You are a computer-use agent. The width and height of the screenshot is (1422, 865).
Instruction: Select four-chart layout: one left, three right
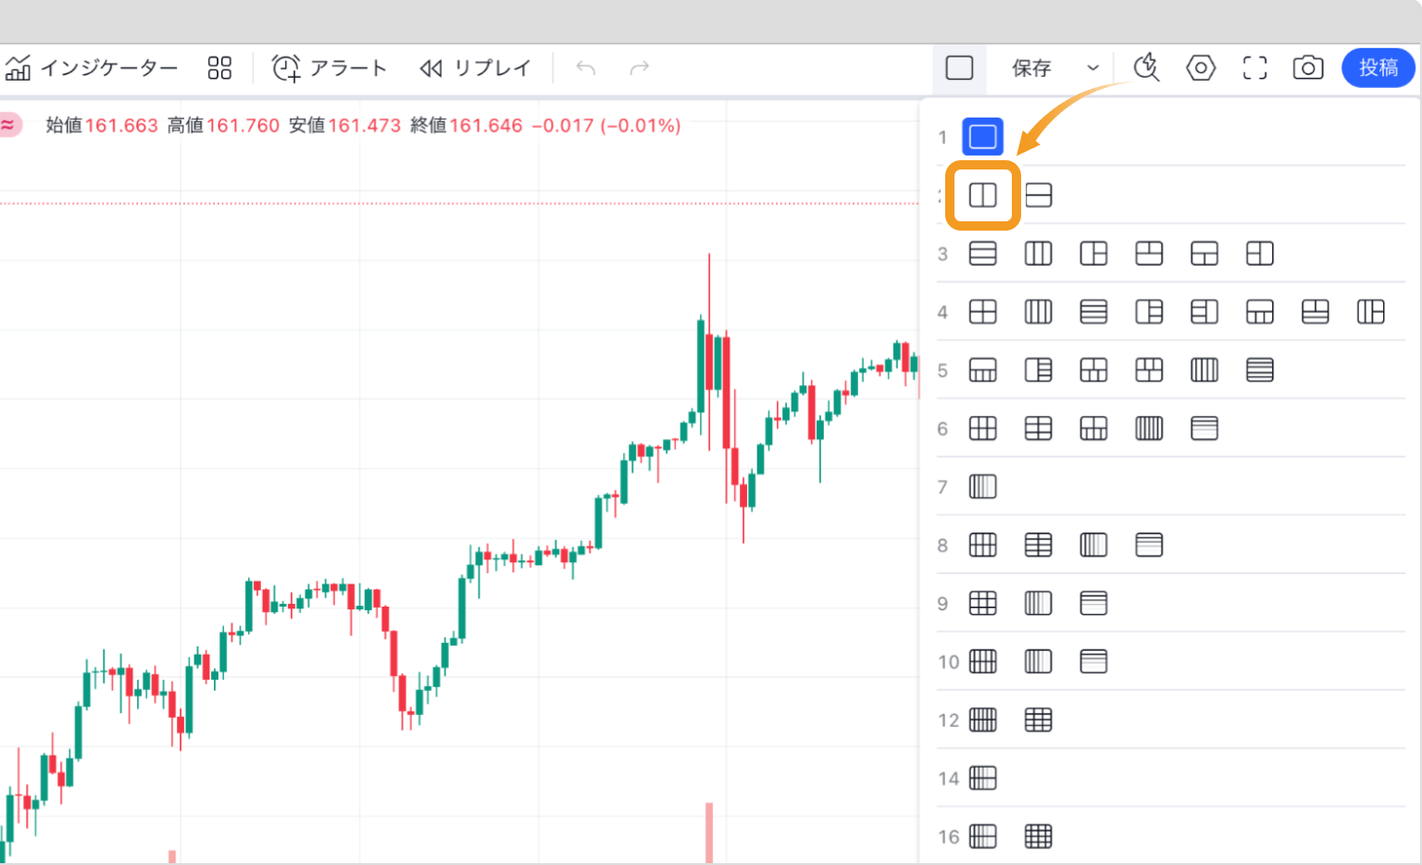1149,312
